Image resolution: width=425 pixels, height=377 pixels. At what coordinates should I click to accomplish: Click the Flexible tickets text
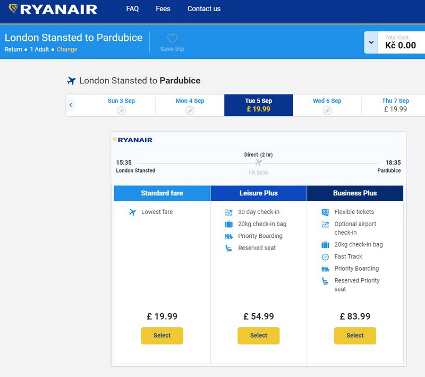(x=354, y=212)
